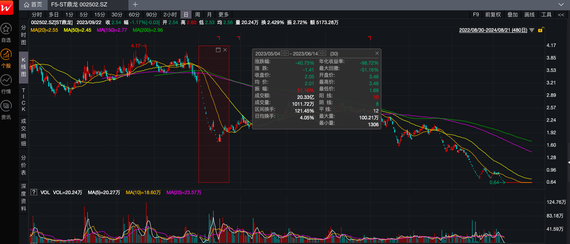570x244 pixels.
Task: Select the 多日 multi-day period
Action: click(54, 14)
